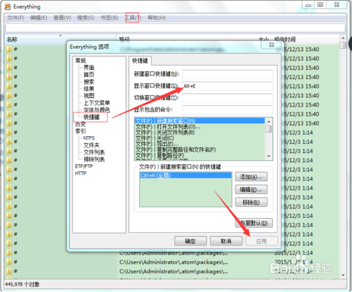Click the 移除(R) button
This screenshot has width=352, height=292.
[x=251, y=202]
